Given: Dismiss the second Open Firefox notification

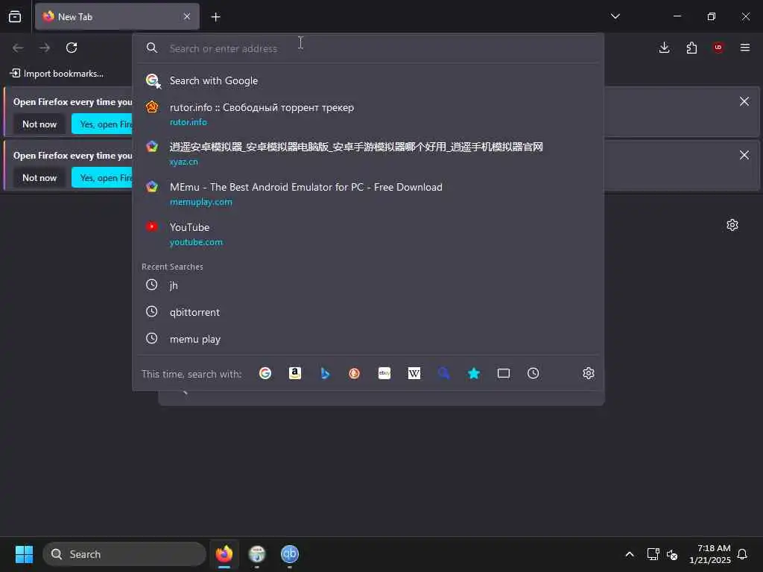Looking at the screenshot, I should (x=744, y=155).
